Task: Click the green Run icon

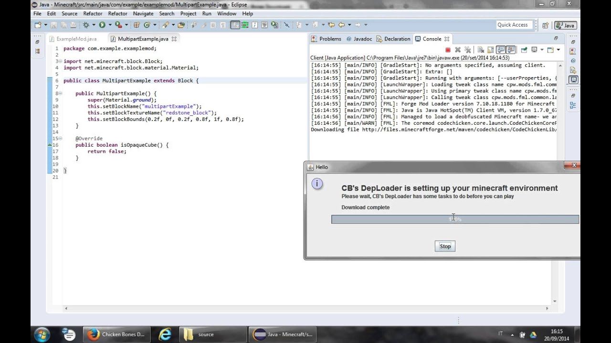Action: (102, 25)
